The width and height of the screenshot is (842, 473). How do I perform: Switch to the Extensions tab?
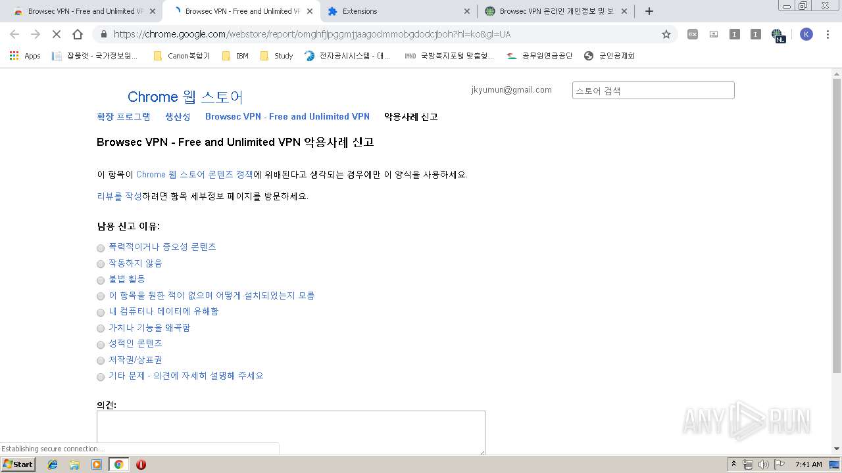pyautogui.click(x=398, y=11)
